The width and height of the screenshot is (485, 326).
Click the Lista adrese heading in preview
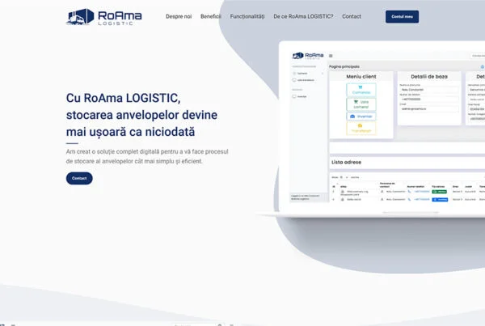point(346,163)
